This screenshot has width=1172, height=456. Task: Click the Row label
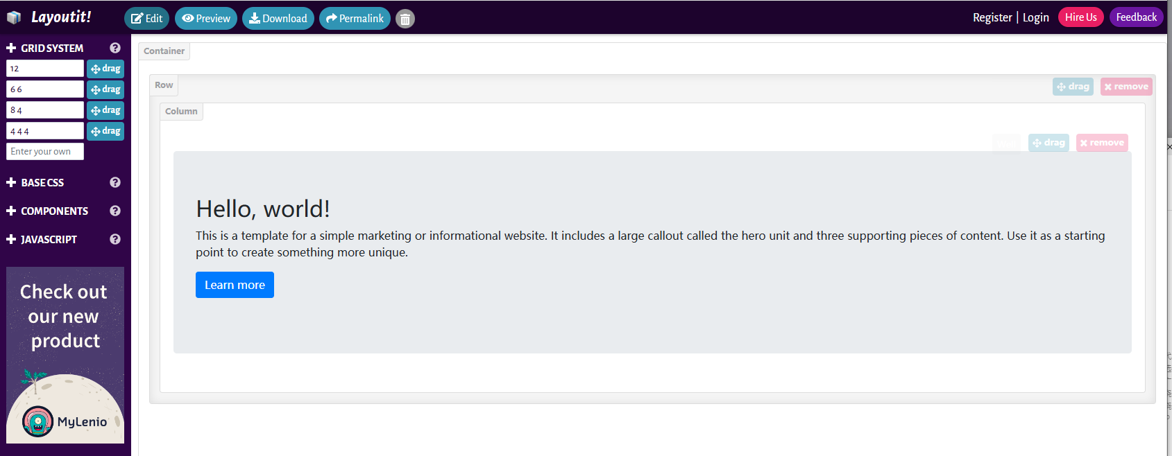164,85
